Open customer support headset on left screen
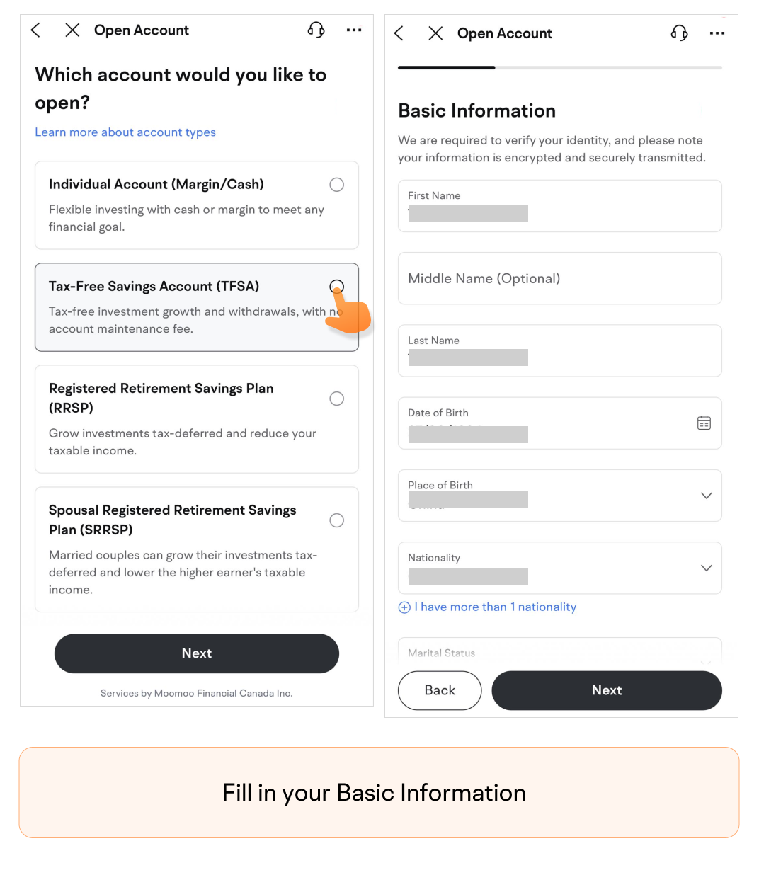Screen dimensions: 759x875 point(316,30)
